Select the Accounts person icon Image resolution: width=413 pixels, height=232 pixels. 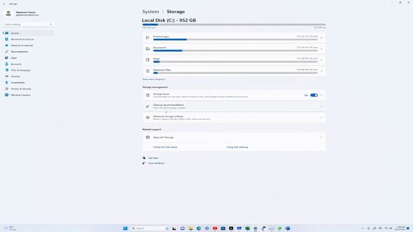point(6,64)
